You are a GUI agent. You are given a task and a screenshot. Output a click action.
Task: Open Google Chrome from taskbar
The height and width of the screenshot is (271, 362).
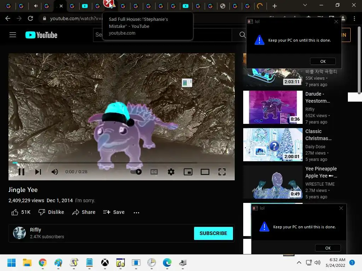[x=43, y=263]
